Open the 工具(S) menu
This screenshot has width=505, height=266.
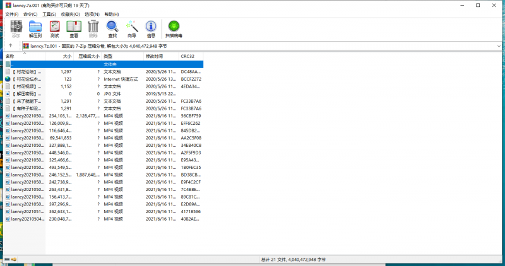pyautogui.click(x=49, y=13)
